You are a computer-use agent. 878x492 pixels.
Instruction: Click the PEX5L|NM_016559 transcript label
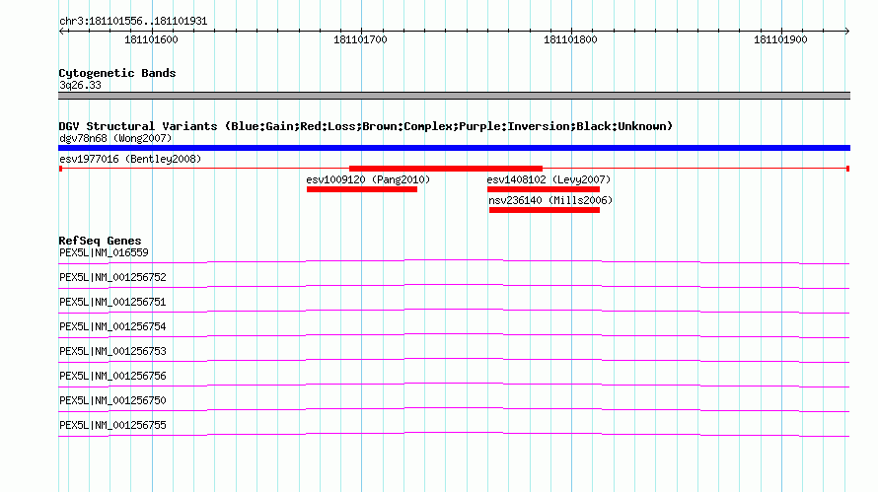(105, 253)
